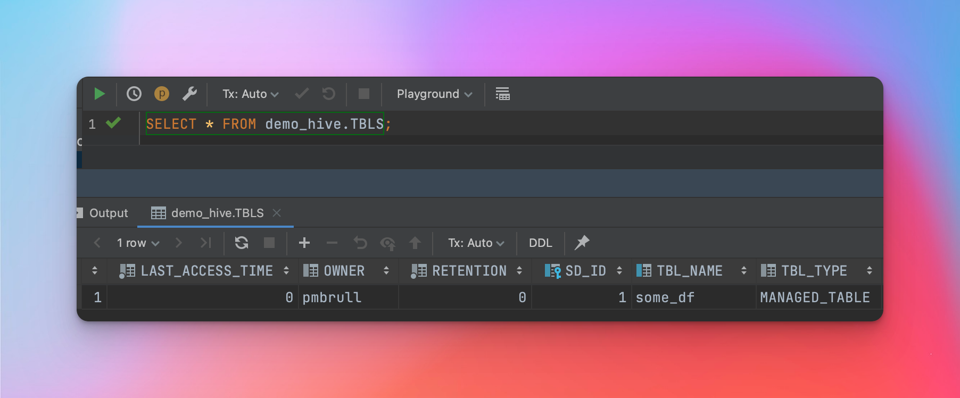Close the demo_hive.TBLS tab
Image resolution: width=960 pixels, height=398 pixels.
[x=277, y=213]
